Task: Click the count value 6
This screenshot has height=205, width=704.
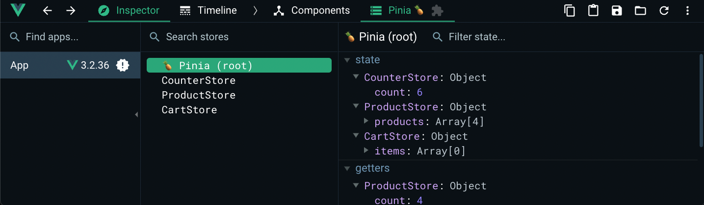Action: pyautogui.click(x=419, y=92)
